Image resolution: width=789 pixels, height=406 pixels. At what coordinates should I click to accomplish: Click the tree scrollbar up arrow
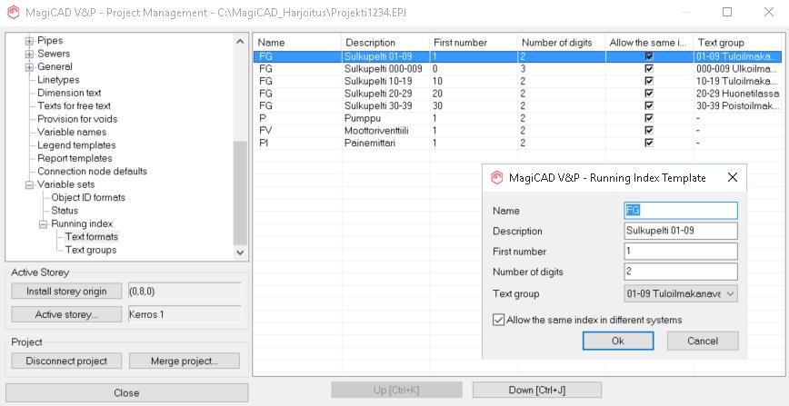[x=241, y=41]
